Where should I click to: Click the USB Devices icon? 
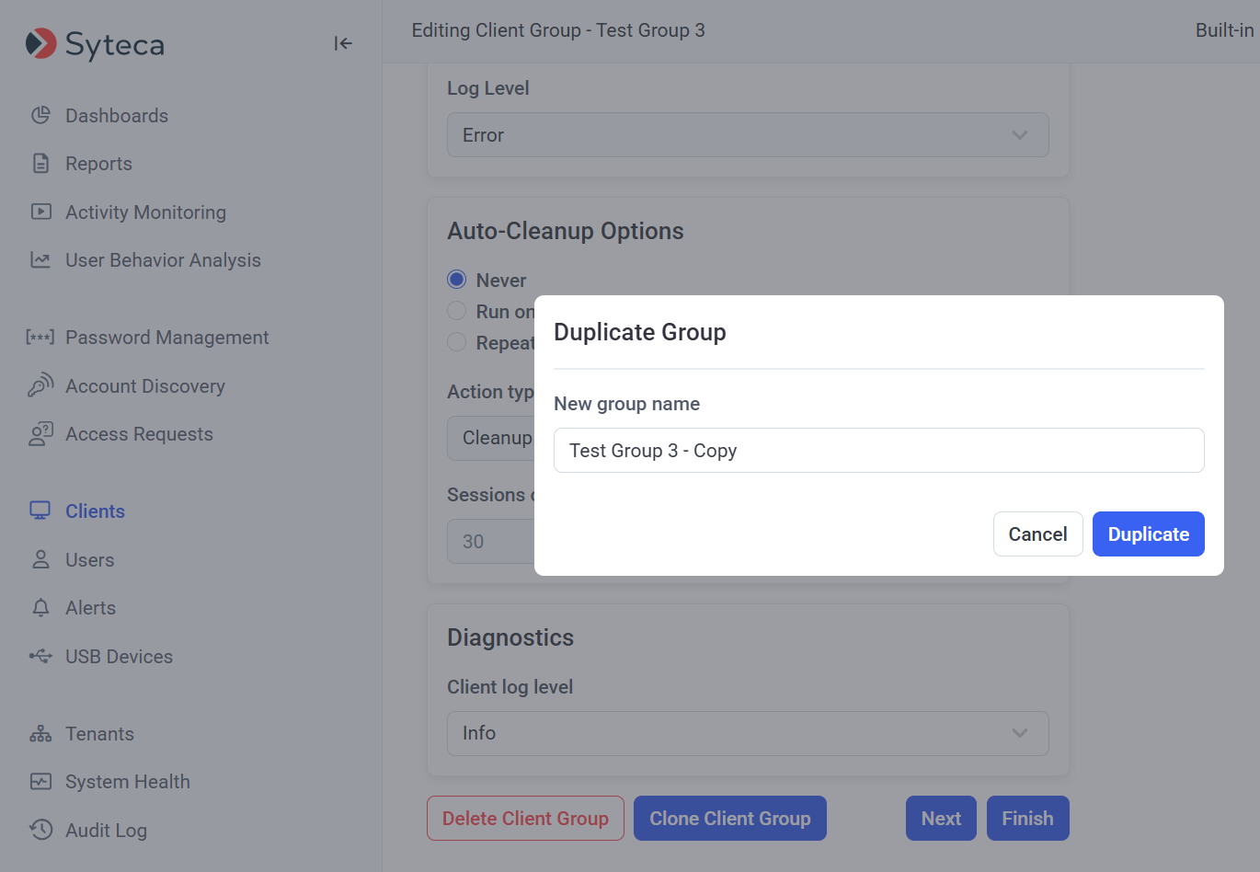pos(40,657)
